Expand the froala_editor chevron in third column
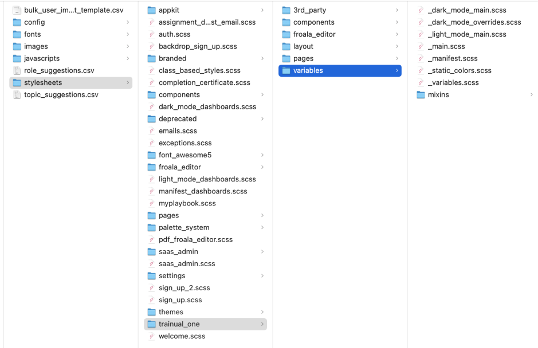Viewport: 538px width, 348px height. (x=396, y=34)
